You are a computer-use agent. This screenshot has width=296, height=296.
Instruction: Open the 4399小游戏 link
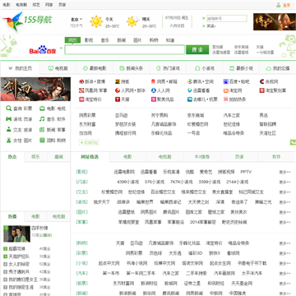128,182
